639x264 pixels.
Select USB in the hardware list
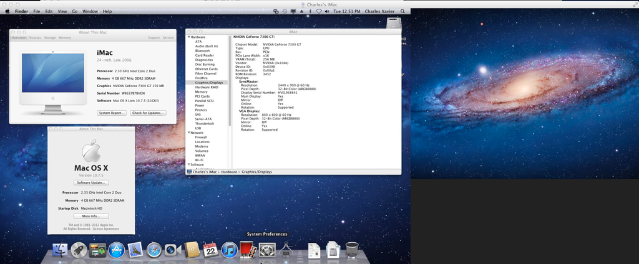[x=198, y=128]
